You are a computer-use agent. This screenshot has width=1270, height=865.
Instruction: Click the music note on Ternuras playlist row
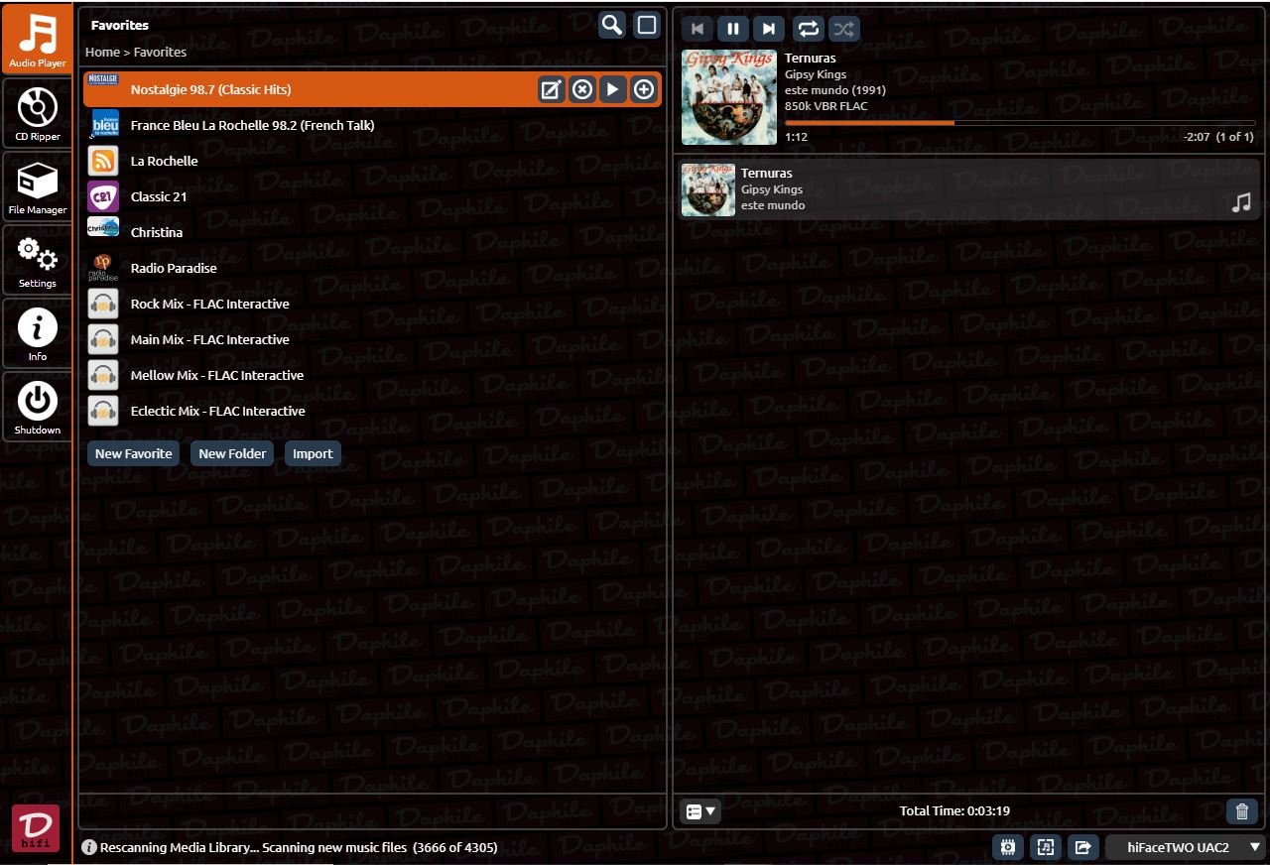click(x=1241, y=202)
